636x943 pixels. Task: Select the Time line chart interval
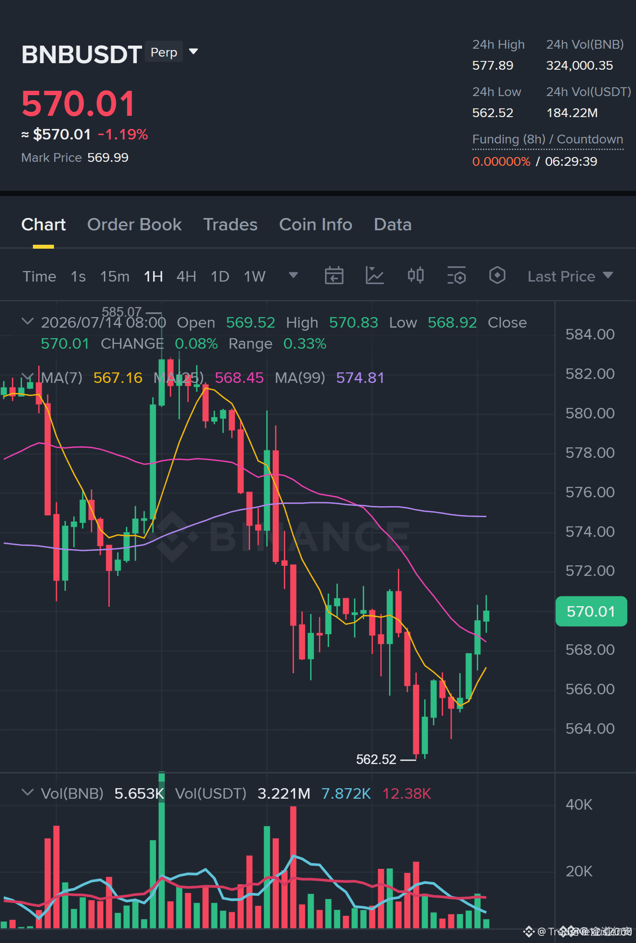coord(39,276)
